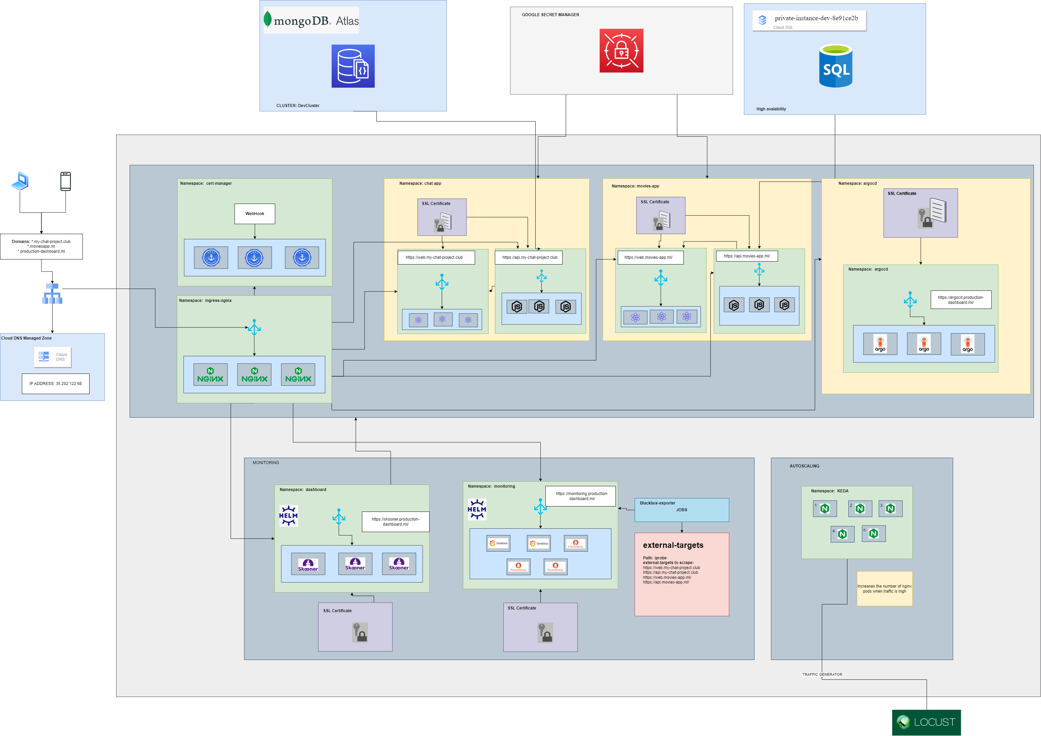
Task: Select the MongoDB Atlas database icon
Action: pos(353,66)
